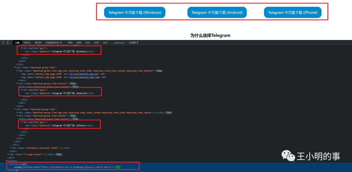Expand ellipsis in download_item_iphone div row
The image size is (352, 172).
[155, 112]
